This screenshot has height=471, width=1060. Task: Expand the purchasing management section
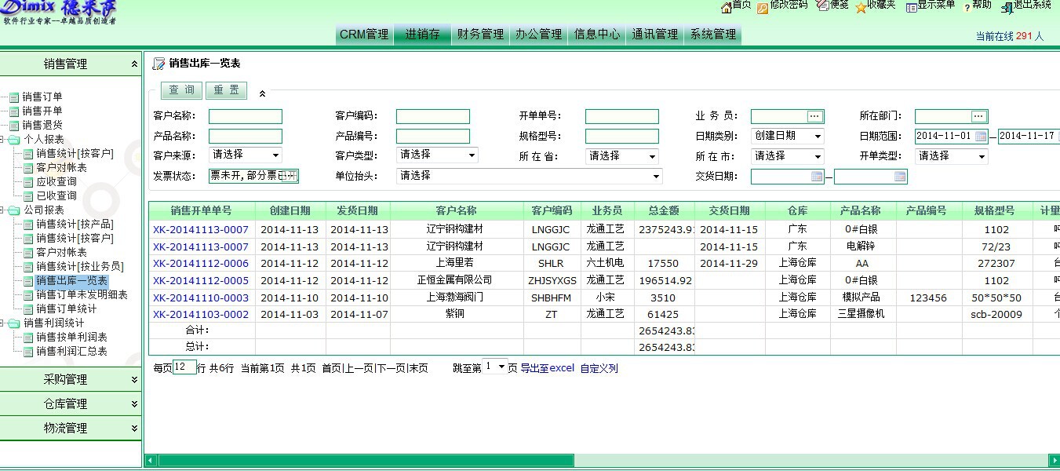[x=71, y=379]
